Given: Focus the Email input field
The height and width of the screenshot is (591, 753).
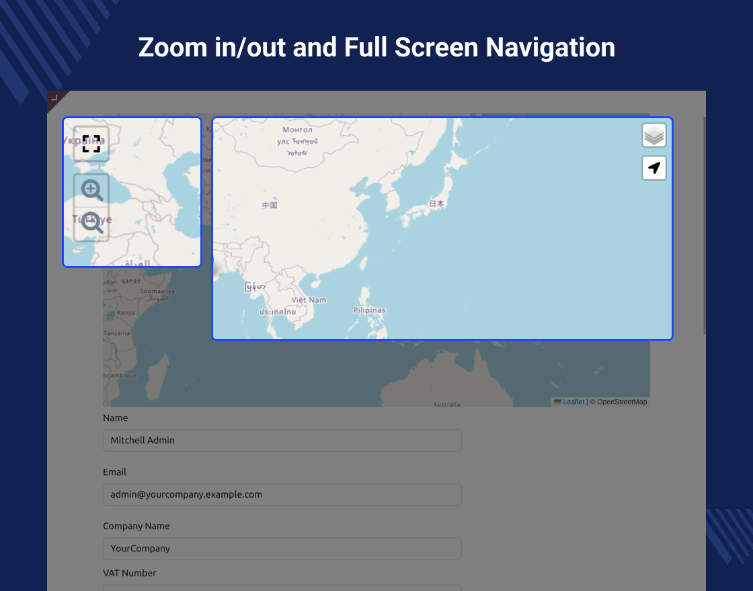Looking at the screenshot, I should tap(282, 494).
